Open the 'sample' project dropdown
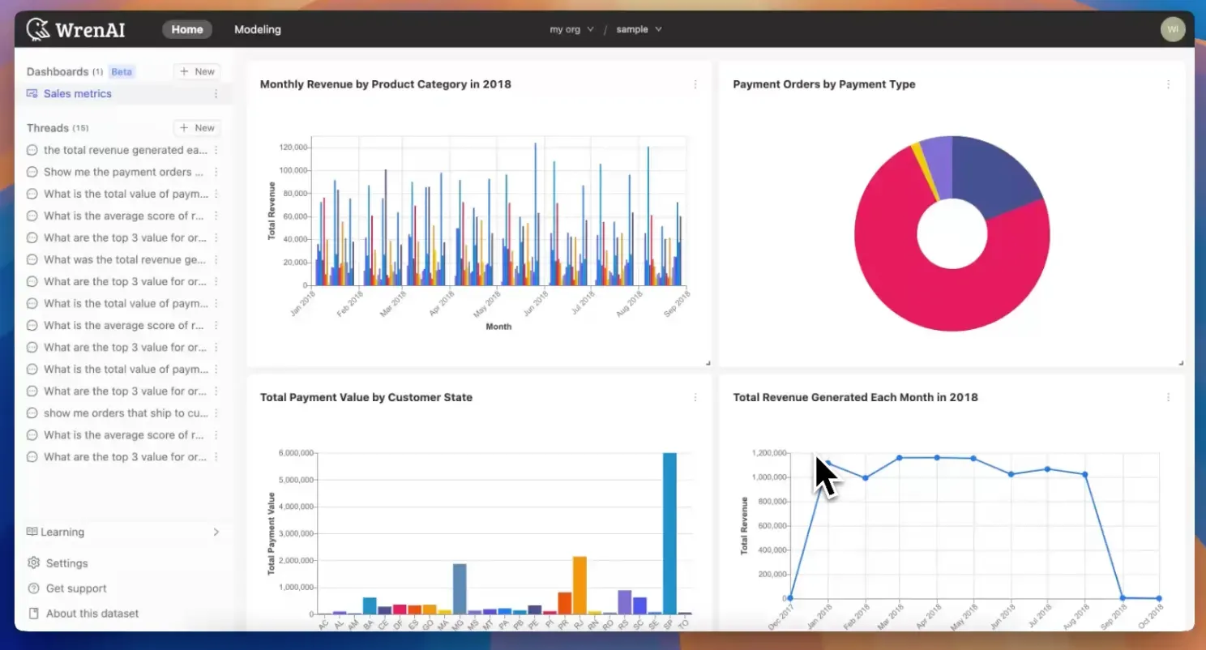Viewport: 1206px width, 650px height. click(639, 29)
